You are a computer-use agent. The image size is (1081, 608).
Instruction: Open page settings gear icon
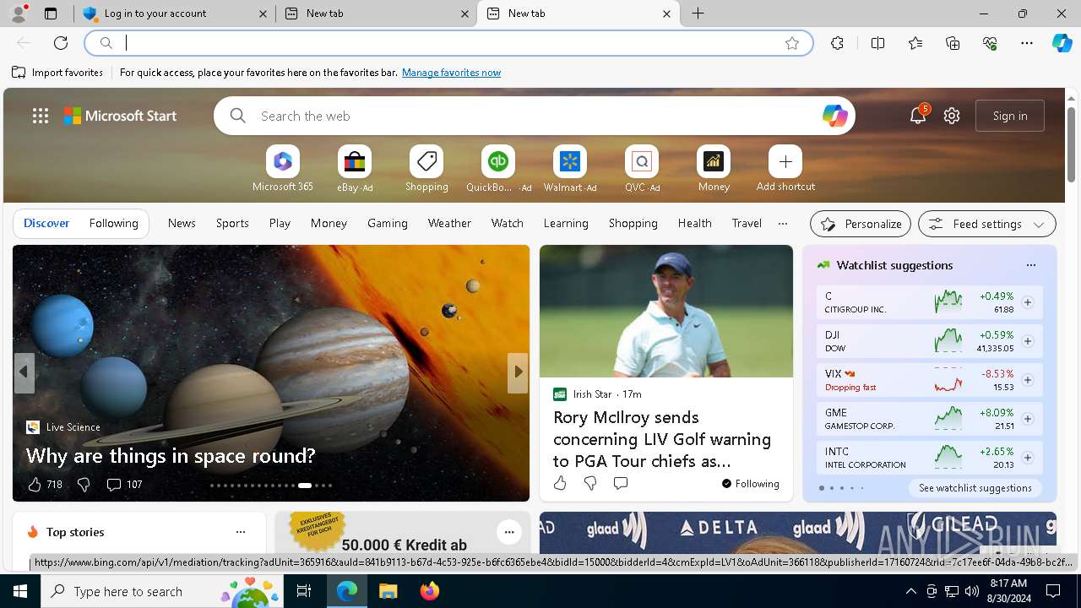(x=952, y=116)
